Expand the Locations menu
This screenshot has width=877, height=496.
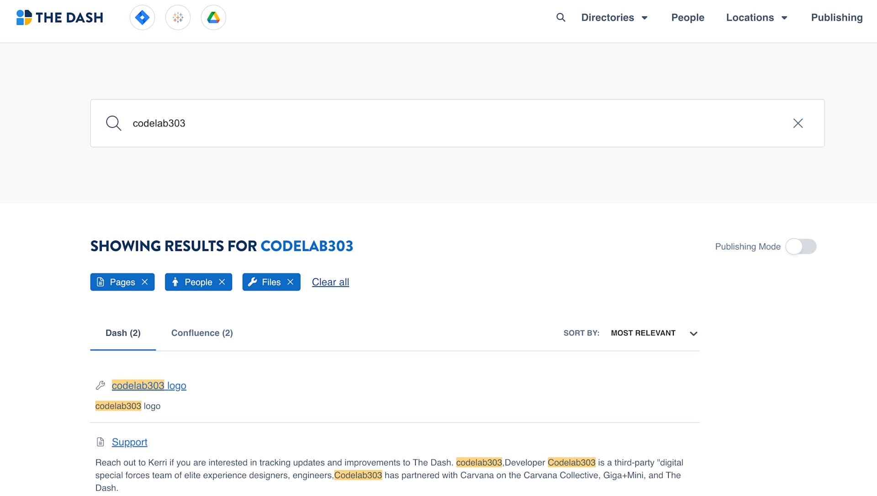tap(757, 17)
